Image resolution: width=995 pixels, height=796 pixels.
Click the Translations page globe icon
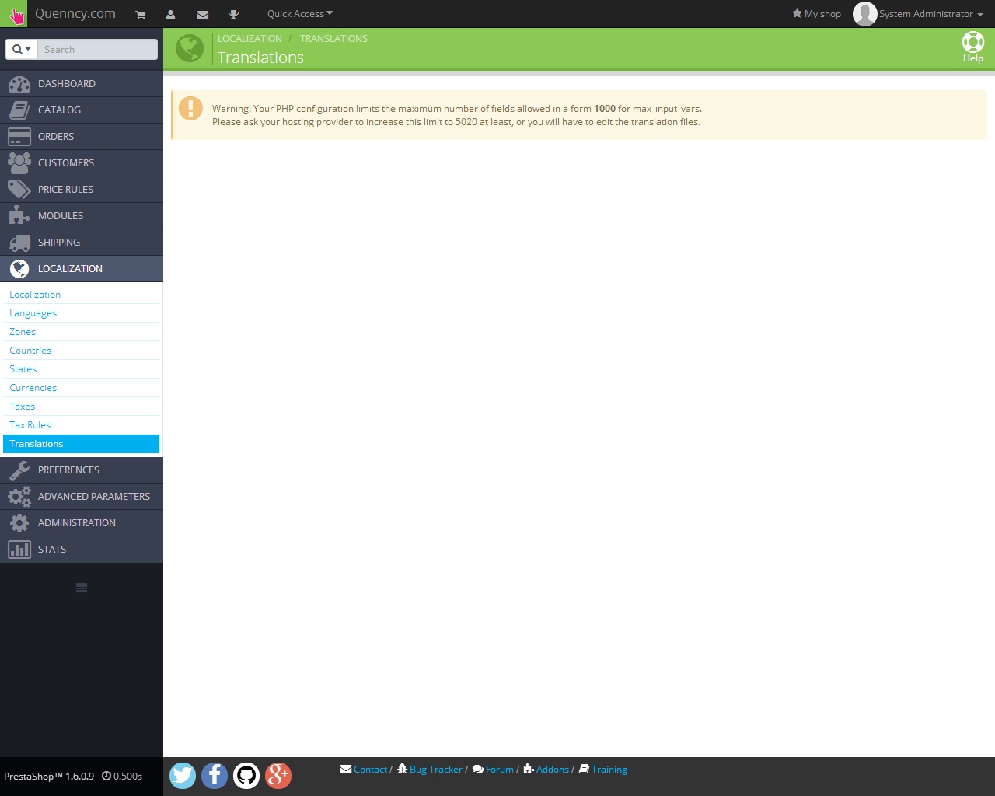pos(190,48)
